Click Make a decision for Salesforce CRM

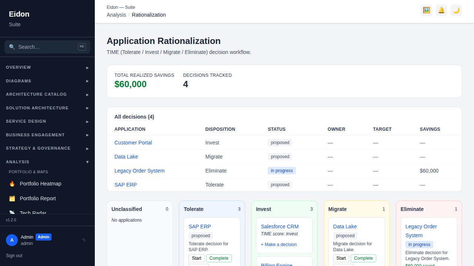(x=279, y=245)
